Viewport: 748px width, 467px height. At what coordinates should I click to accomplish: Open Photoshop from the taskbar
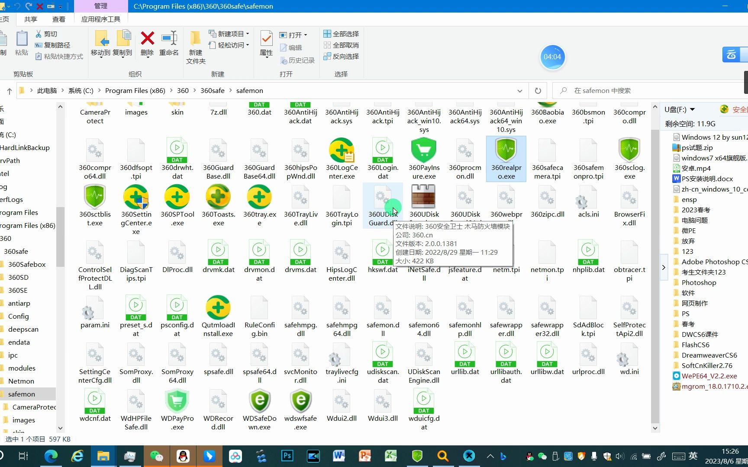pos(287,456)
